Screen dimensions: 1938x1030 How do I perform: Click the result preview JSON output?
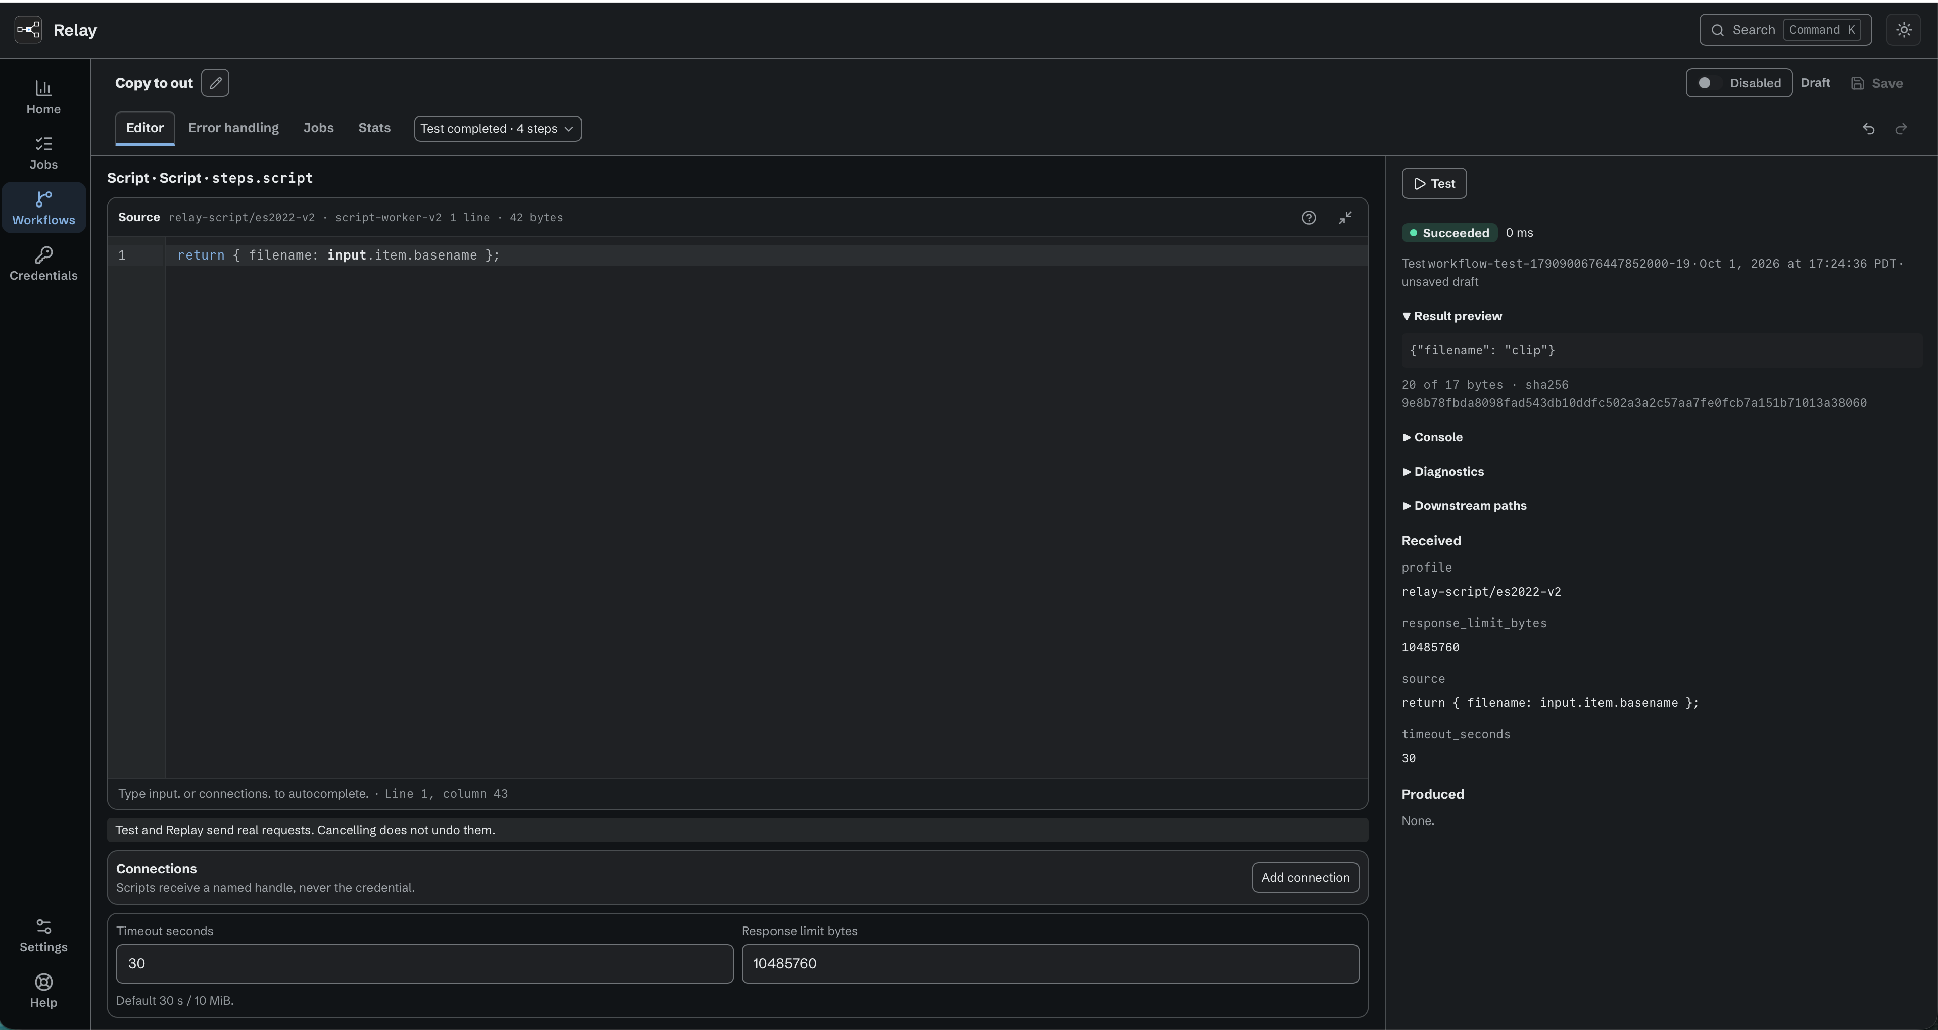[x=1661, y=350]
